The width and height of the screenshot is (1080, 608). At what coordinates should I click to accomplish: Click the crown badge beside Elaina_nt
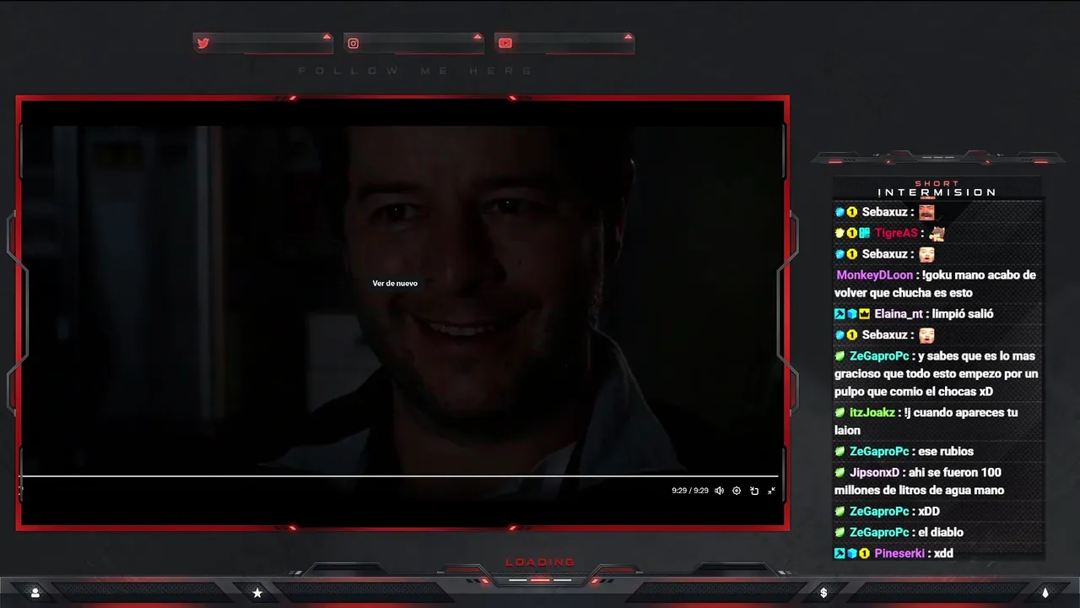tap(865, 314)
